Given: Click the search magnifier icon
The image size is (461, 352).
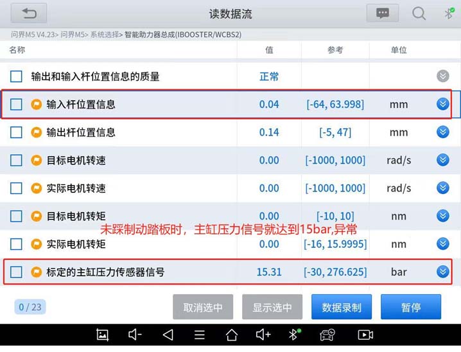Looking at the screenshot, I should point(419,13).
